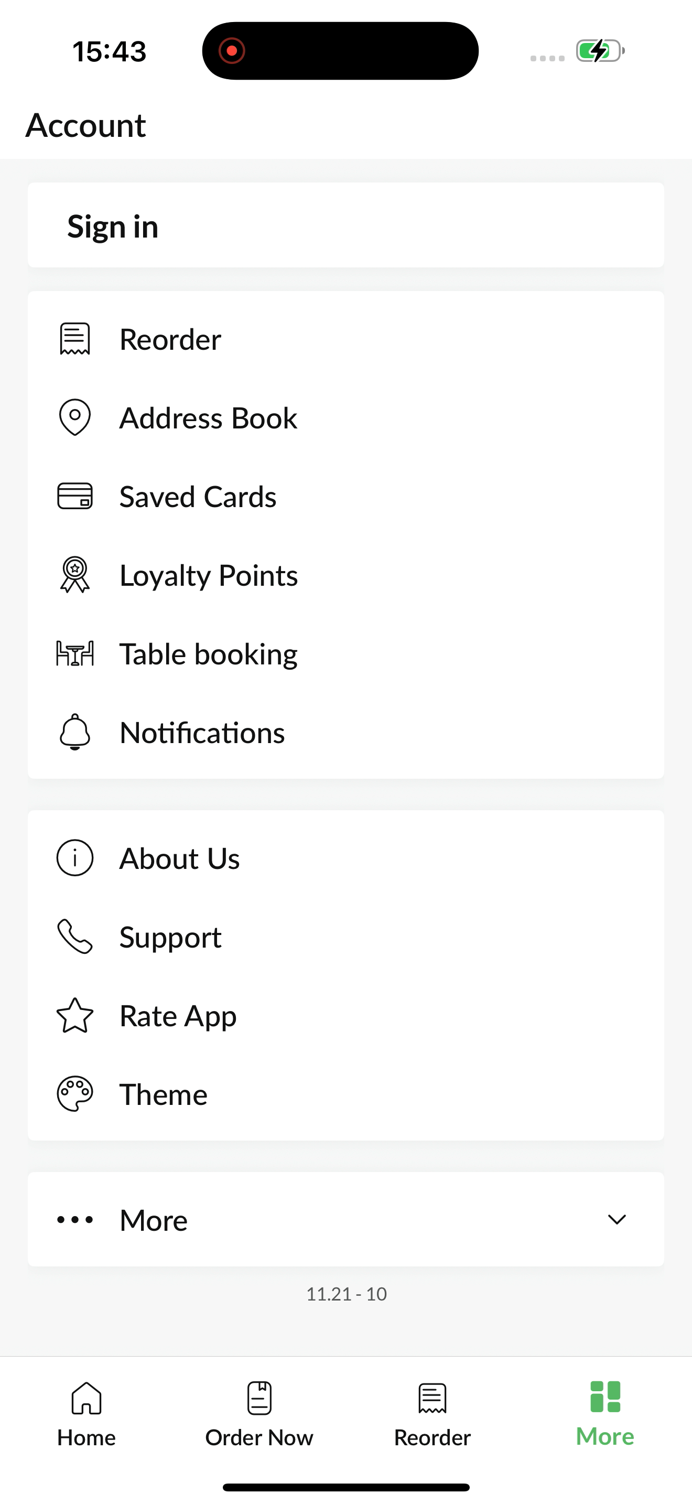Open the Loyalty Points entry

click(346, 575)
